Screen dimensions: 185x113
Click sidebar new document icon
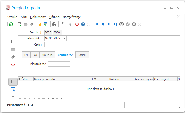pos(13,42)
